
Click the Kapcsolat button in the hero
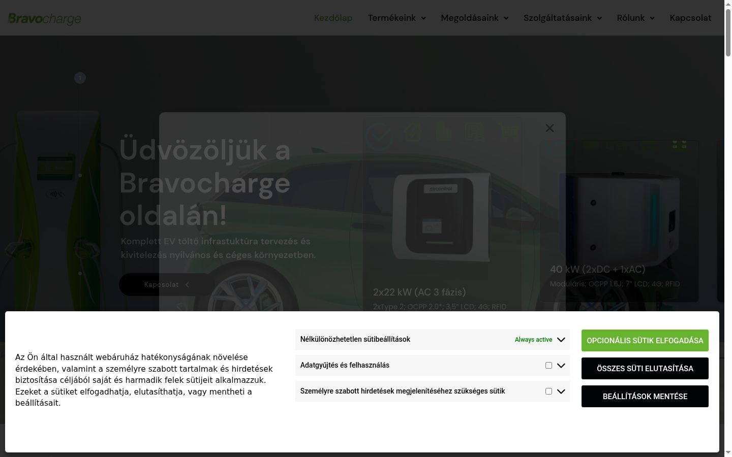click(x=167, y=284)
